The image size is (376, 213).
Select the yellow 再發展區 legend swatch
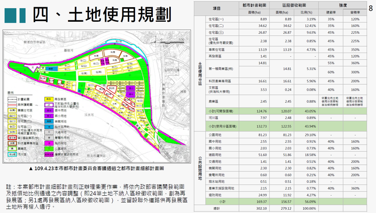(49, 99)
